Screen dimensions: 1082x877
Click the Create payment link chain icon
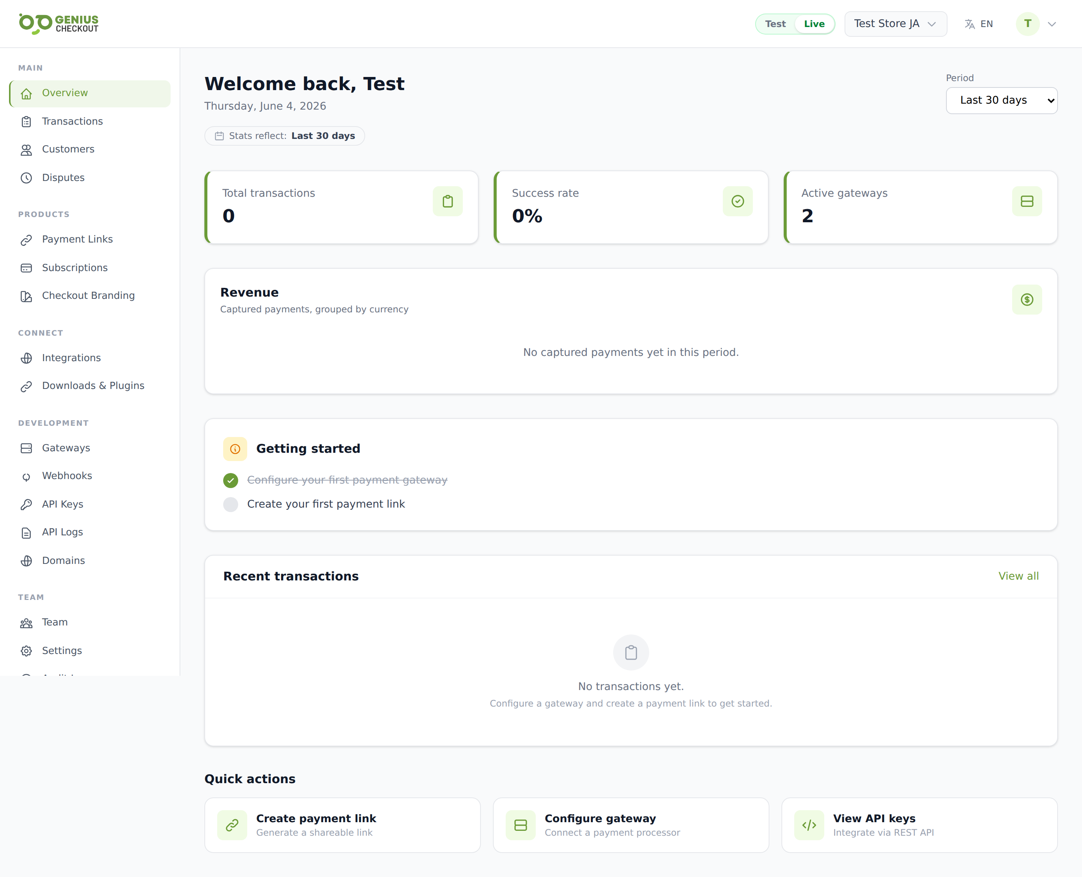coord(232,825)
